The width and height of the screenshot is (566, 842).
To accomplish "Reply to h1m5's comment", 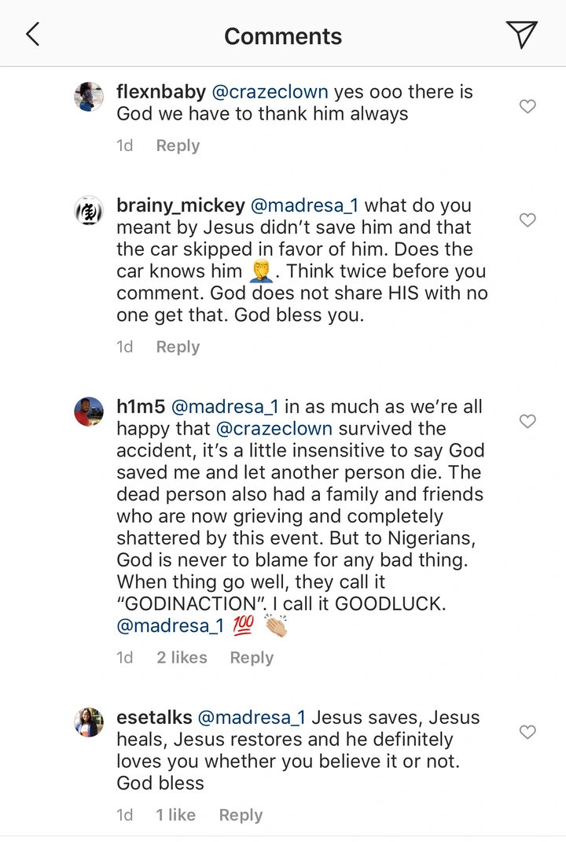I will [252, 658].
